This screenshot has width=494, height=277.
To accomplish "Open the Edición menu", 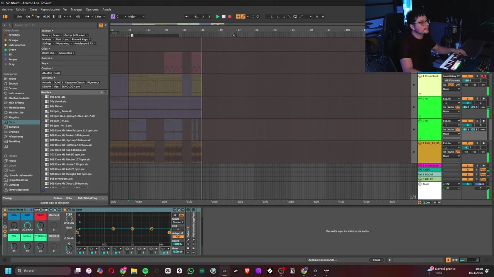I will 21,9.
